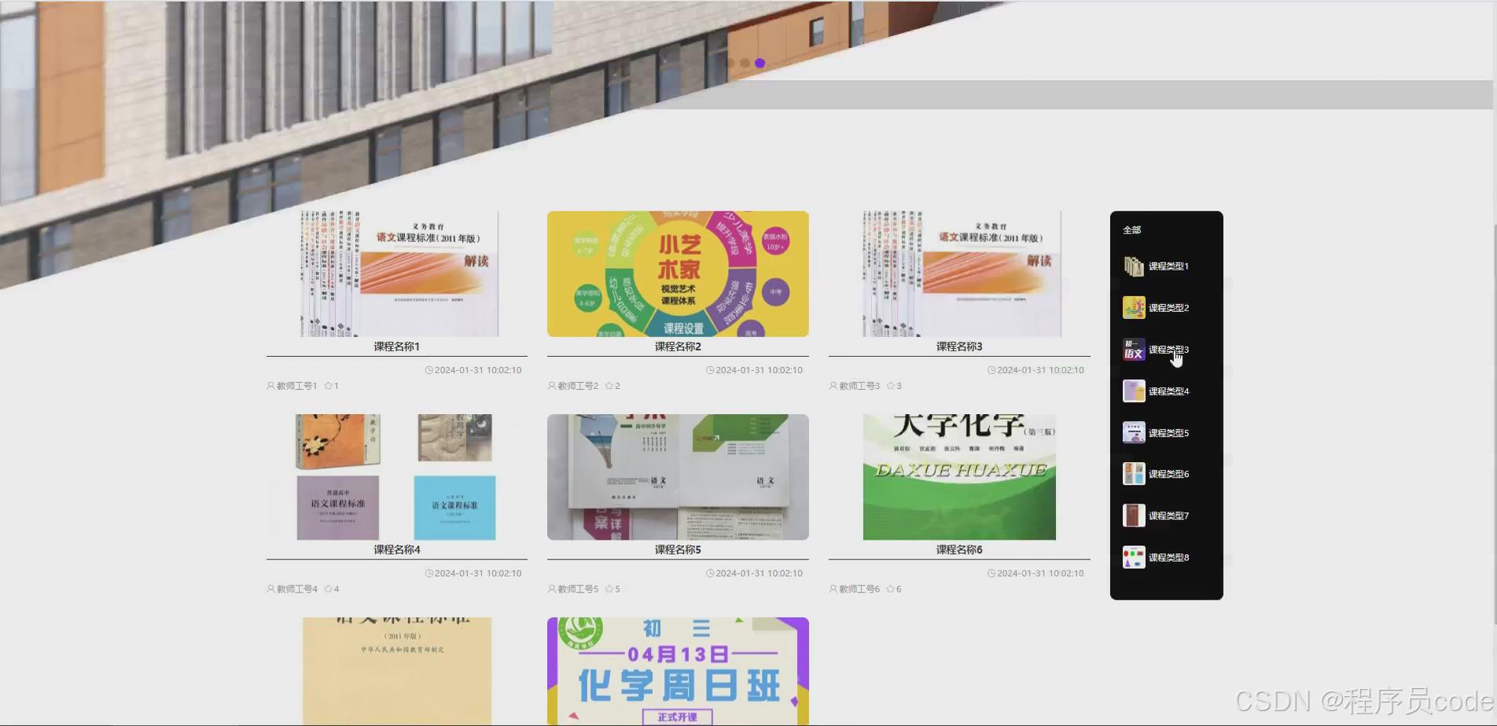Click the colorful 课程类型2 category icon
The width and height of the screenshot is (1497, 726).
coord(1133,307)
